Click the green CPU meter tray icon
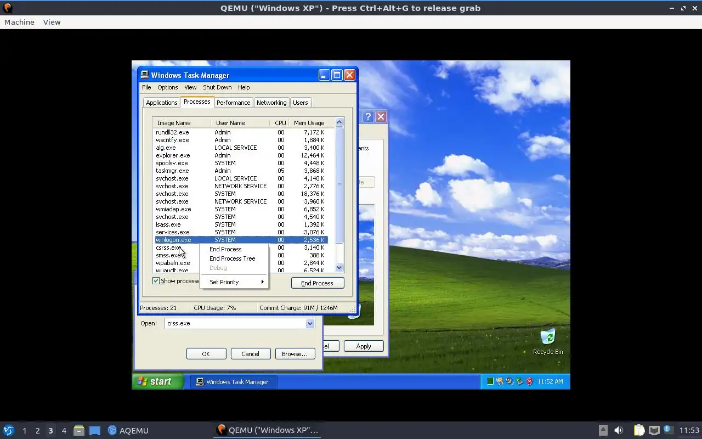 (x=490, y=381)
